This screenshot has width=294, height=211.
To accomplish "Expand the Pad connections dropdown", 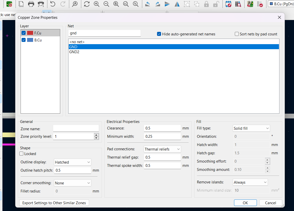I will [x=162, y=149].
